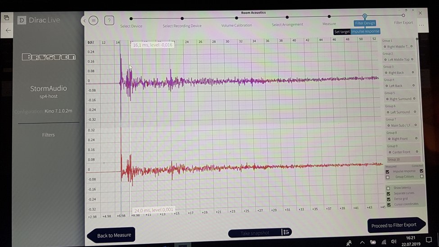The image size is (439, 247).
Task: Disable the Separate curves checkbox
Action: 388,194
